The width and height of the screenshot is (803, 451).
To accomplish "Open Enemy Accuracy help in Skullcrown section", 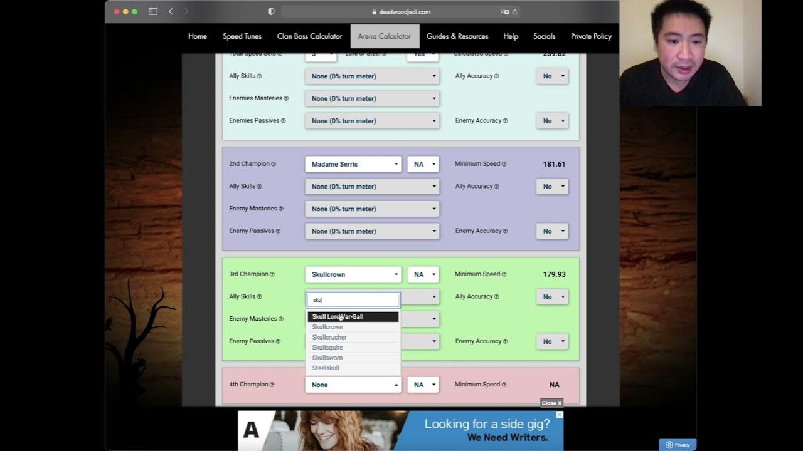I will 504,341.
